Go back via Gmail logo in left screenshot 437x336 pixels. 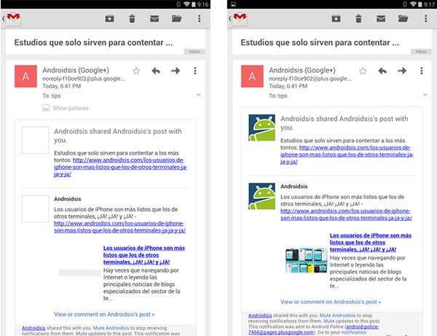(12, 20)
